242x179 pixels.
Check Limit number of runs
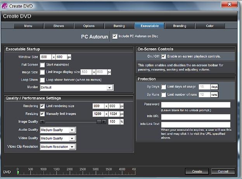pos(163,94)
